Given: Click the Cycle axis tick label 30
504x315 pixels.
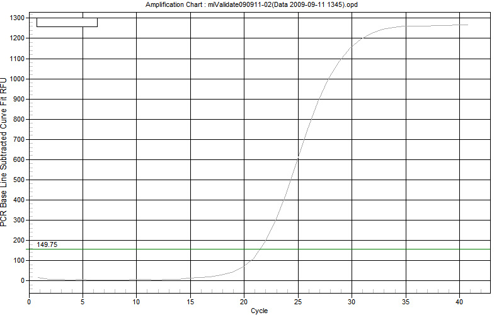Looking at the screenshot, I should [x=352, y=302].
